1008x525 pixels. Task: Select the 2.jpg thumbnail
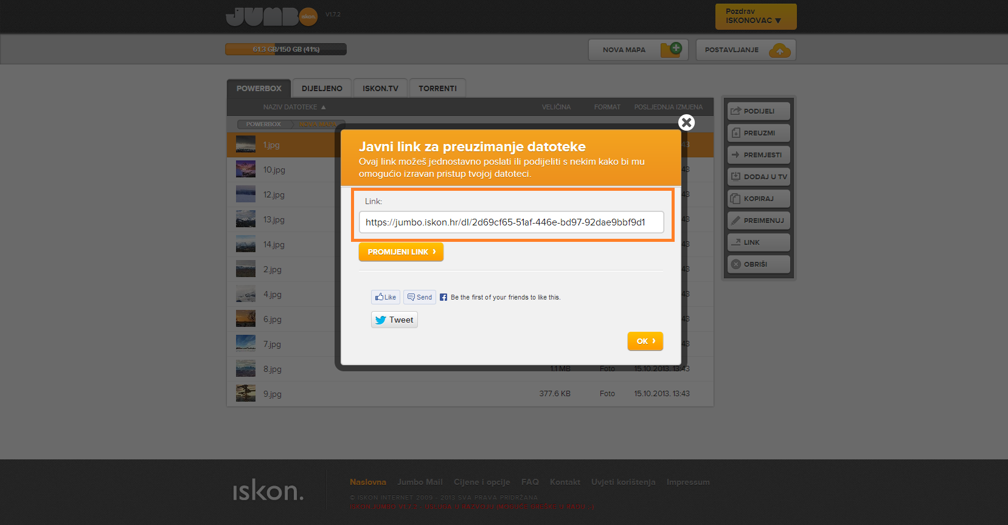(x=246, y=269)
